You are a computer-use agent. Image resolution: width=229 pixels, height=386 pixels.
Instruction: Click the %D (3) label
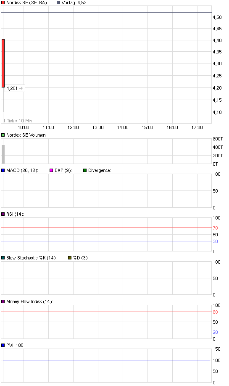81,258
